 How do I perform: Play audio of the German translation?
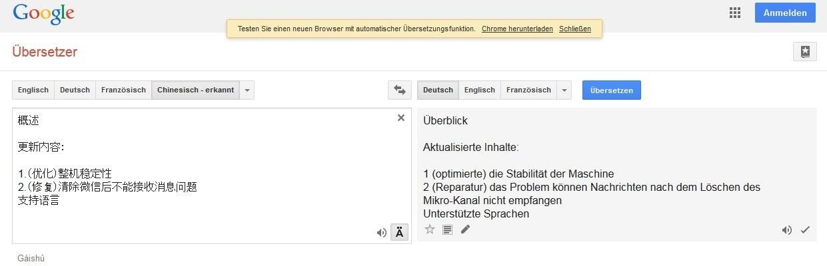tap(787, 230)
